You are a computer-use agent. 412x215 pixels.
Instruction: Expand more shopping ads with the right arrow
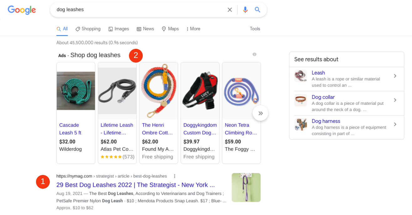coord(260,113)
